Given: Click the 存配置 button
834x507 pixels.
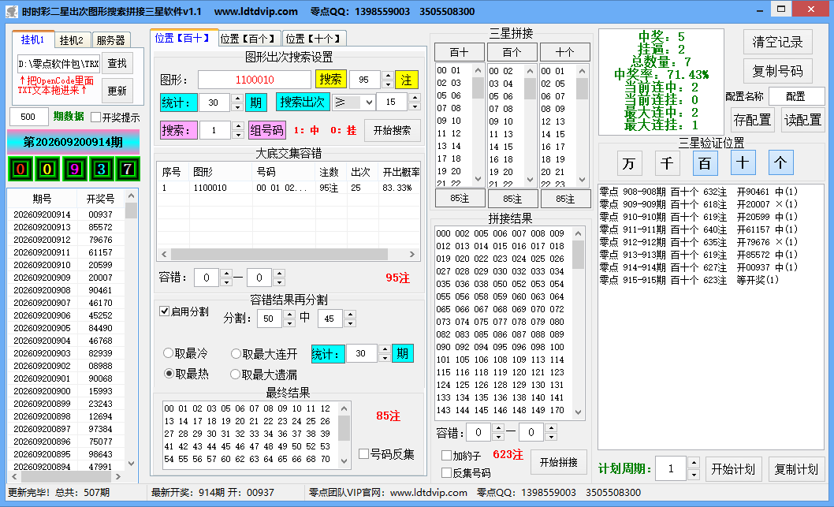Looking at the screenshot, I should (x=752, y=120).
